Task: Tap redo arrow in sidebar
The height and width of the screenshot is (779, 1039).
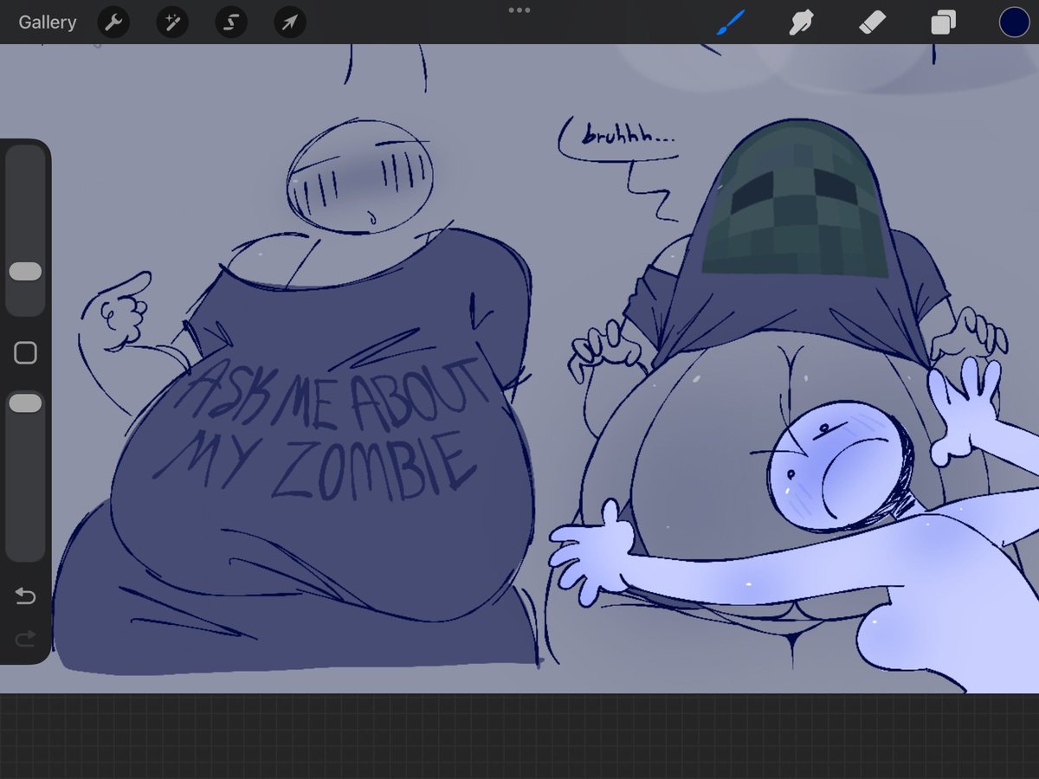Action: point(25,638)
